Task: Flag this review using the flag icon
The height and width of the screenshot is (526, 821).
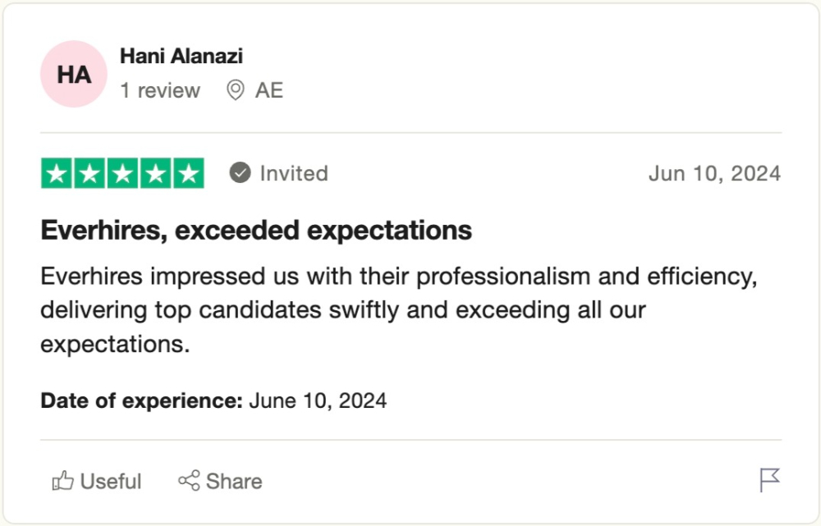Action: click(769, 480)
